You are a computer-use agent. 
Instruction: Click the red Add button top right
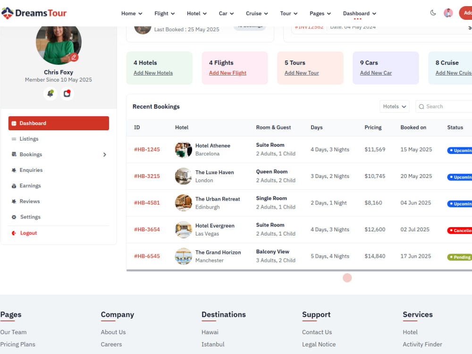[x=466, y=13]
